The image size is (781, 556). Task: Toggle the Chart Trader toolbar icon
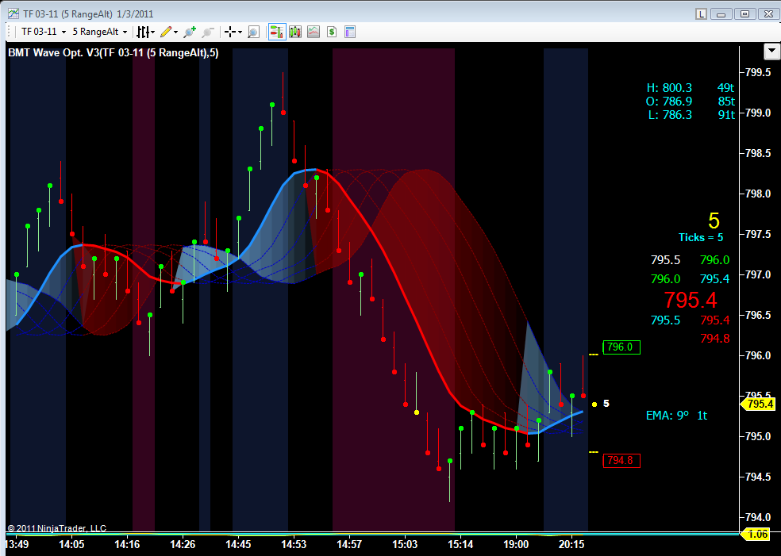point(277,33)
